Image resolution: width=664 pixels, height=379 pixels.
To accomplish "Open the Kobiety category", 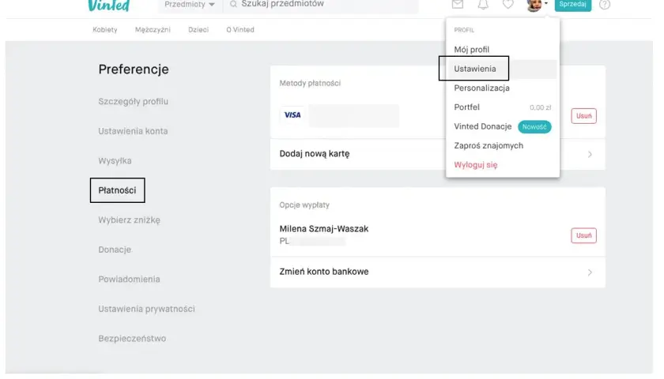I will pyautogui.click(x=105, y=30).
